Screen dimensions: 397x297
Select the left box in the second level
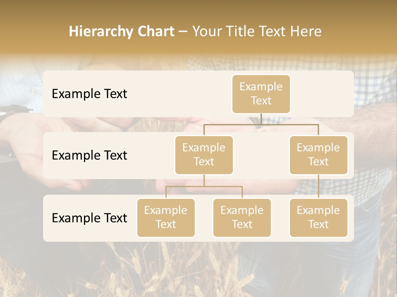pos(204,155)
